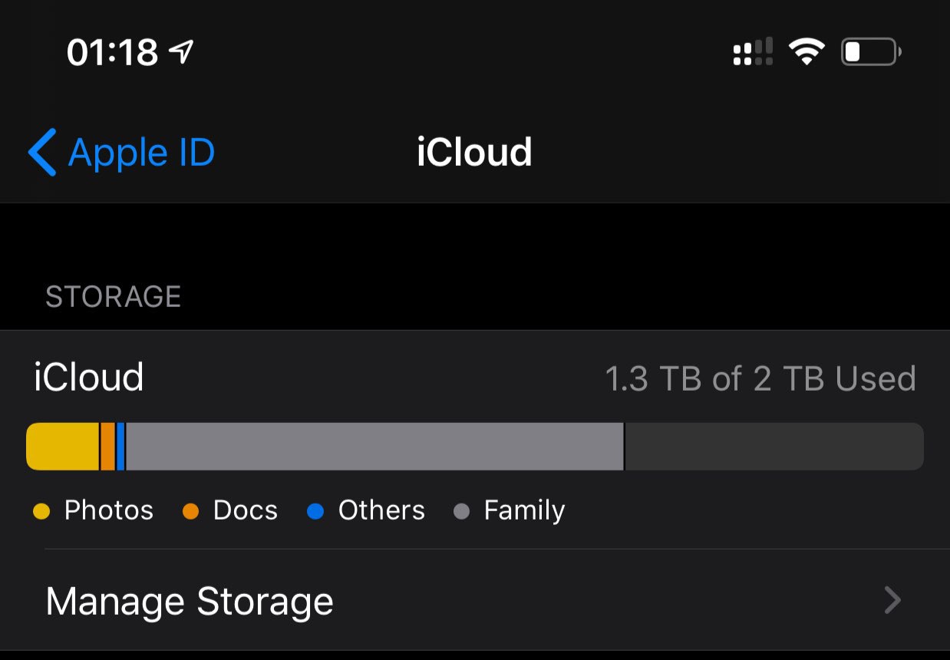Select the yellow Photos segment of storage bar

(63, 446)
